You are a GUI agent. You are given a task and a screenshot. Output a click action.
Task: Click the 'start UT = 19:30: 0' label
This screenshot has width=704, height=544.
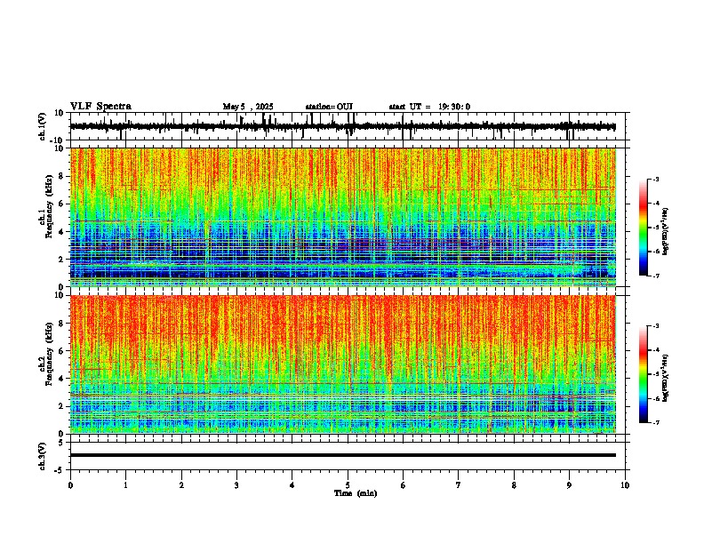pyautogui.click(x=429, y=107)
